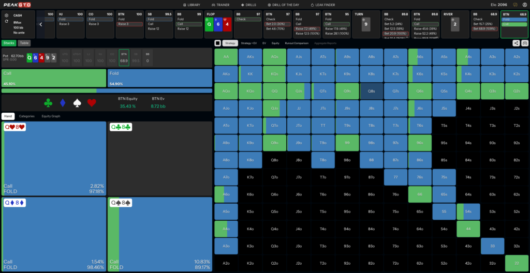This screenshot has width=530, height=273.
Task: Select Bet 20.9 (100%) in the BB turn node
Action: [x=395, y=34]
